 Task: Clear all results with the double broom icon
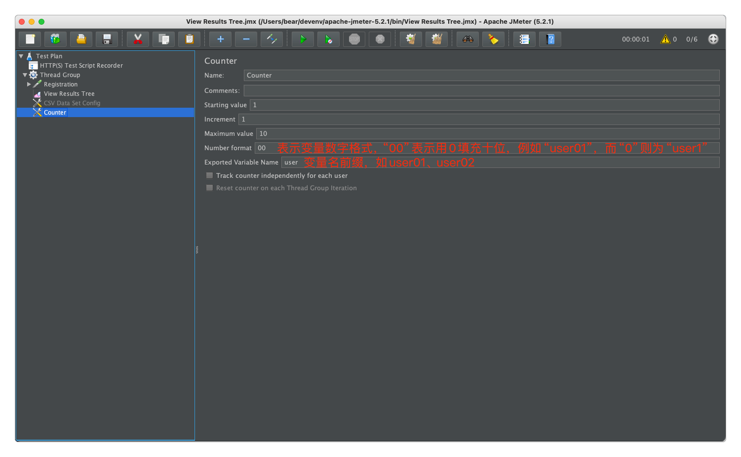coord(436,39)
